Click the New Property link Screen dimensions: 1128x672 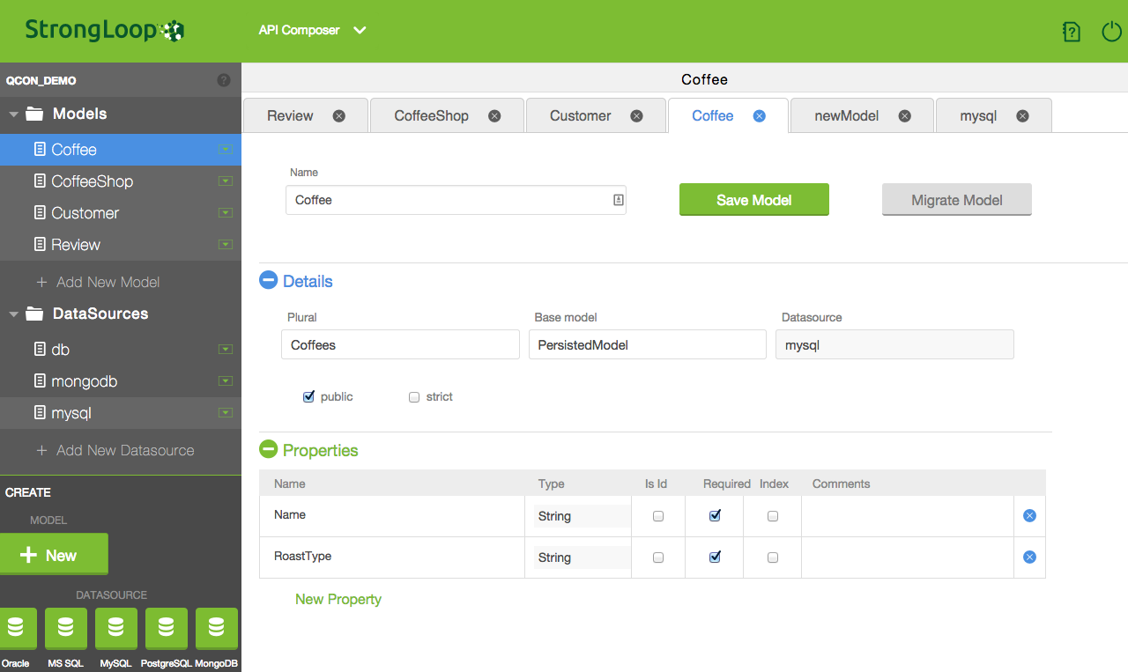pyautogui.click(x=338, y=599)
